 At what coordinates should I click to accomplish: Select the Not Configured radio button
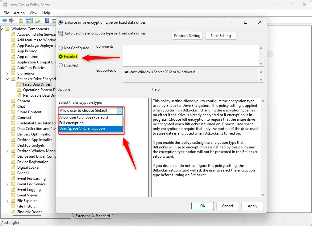point(61,48)
